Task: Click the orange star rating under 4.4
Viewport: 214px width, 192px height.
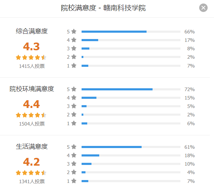Action: (31, 115)
